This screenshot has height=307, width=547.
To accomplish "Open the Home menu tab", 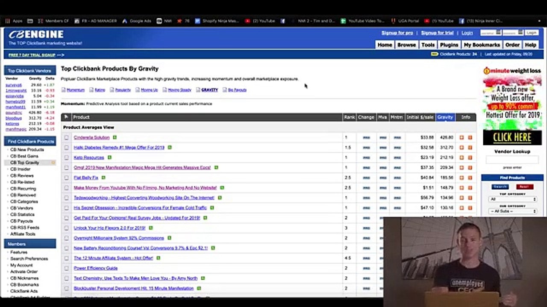I will pyautogui.click(x=385, y=45).
